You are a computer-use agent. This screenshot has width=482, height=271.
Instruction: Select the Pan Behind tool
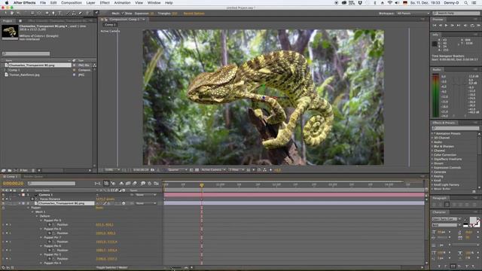point(39,14)
